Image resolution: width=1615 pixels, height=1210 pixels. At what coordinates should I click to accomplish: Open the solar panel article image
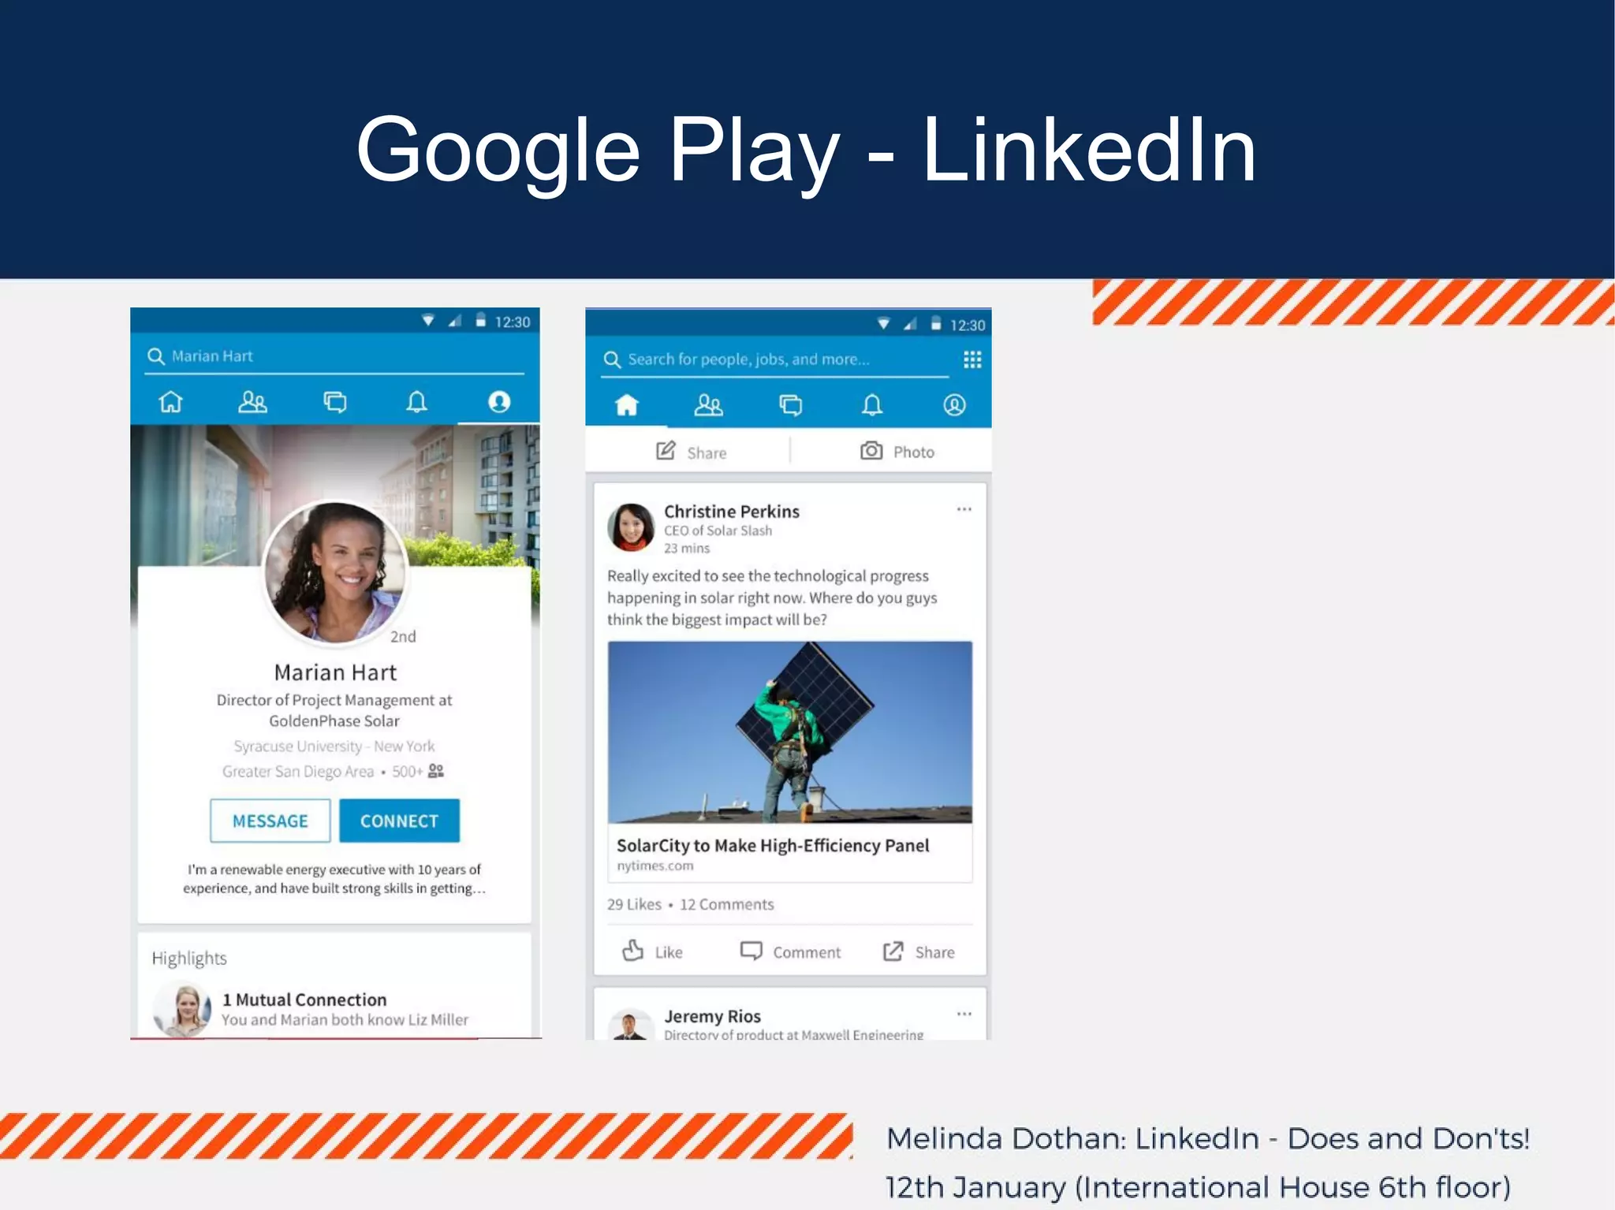(x=790, y=732)
